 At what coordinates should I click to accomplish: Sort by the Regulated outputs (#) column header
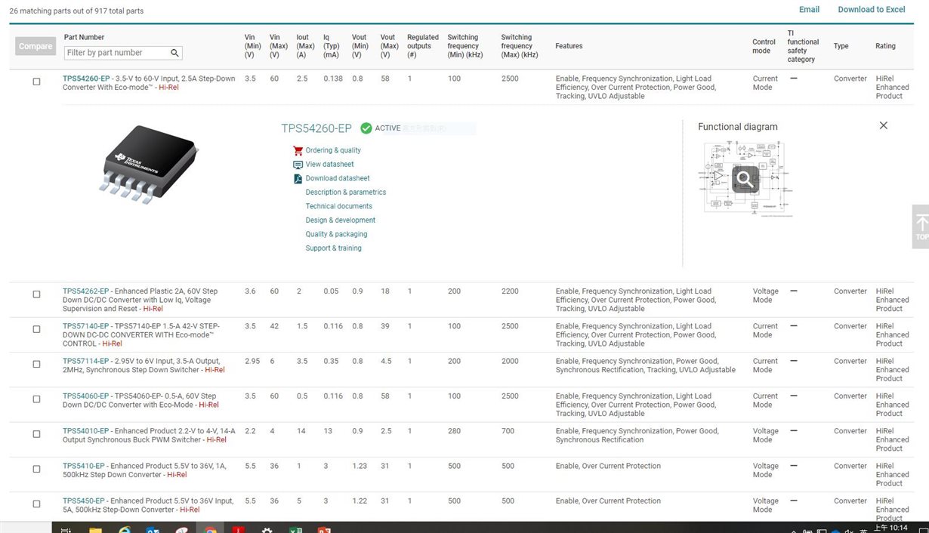click(423, 46)
